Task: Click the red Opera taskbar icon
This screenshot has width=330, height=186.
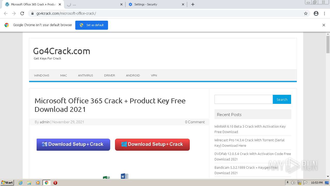Action: pos(55,183)
